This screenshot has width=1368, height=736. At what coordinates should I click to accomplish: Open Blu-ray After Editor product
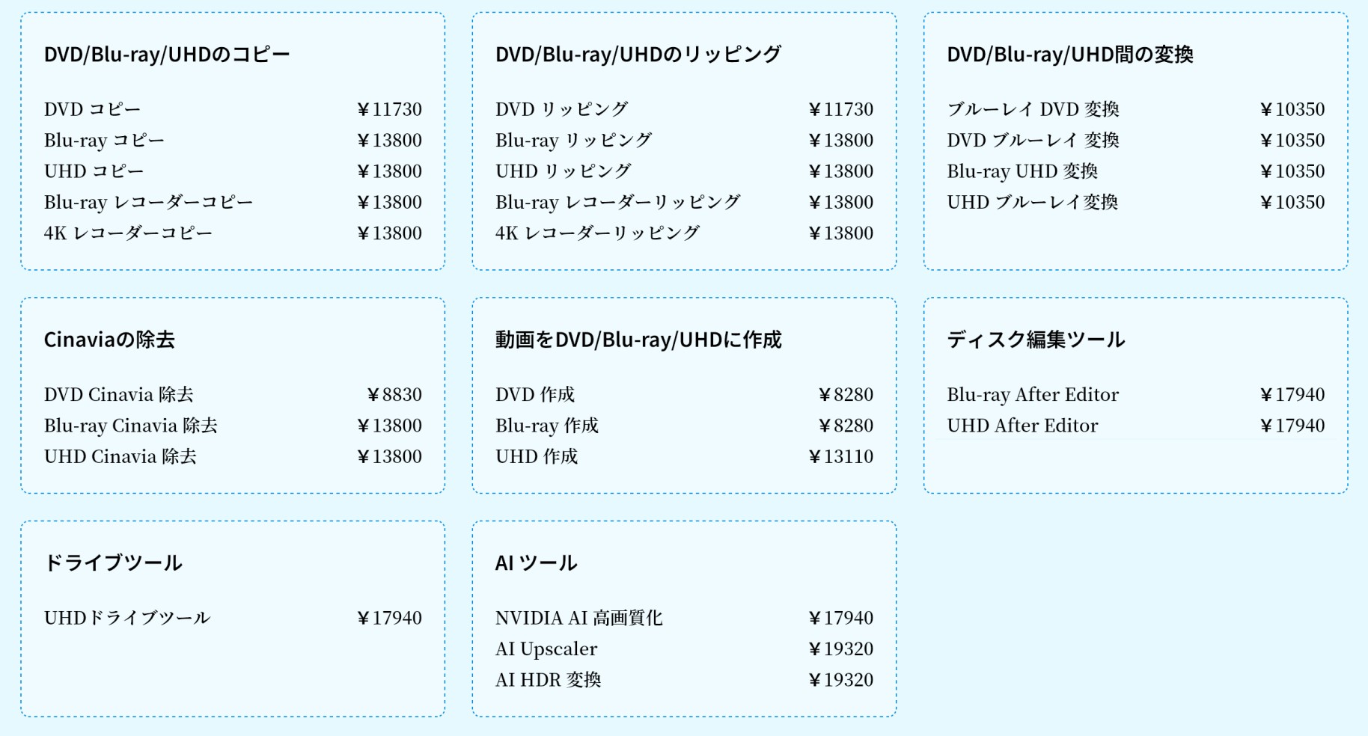tap(1135, 395)
